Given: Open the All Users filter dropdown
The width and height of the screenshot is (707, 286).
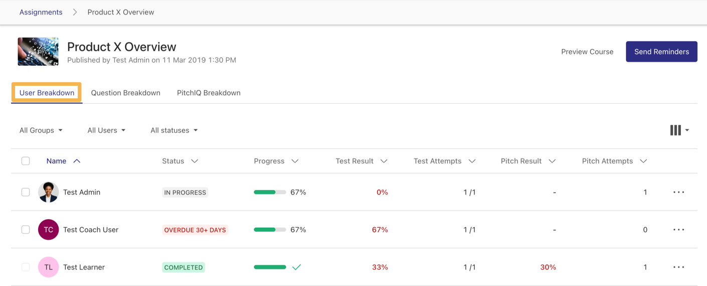Looking at the screenshot, I should pyautogui.click(x=106, y=130).
